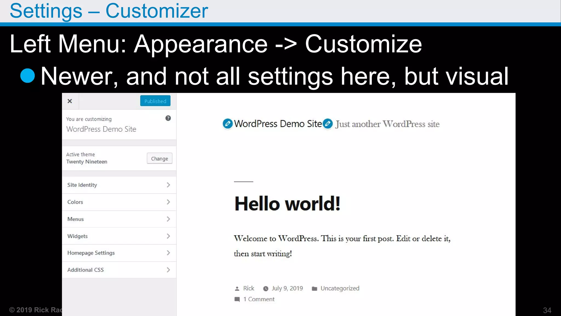The width and height of the screenshot is (561, 316).
Task: Expand chevron beside Widgets
Action: (x=168, y=236)
